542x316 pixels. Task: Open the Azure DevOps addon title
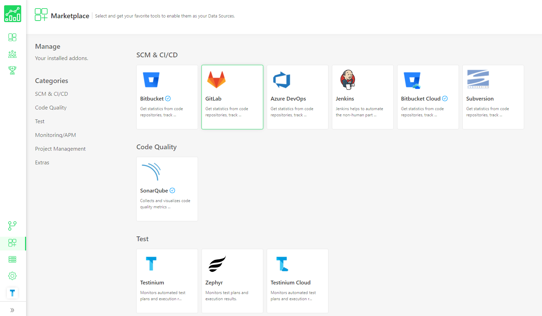(x=288, y=98)
